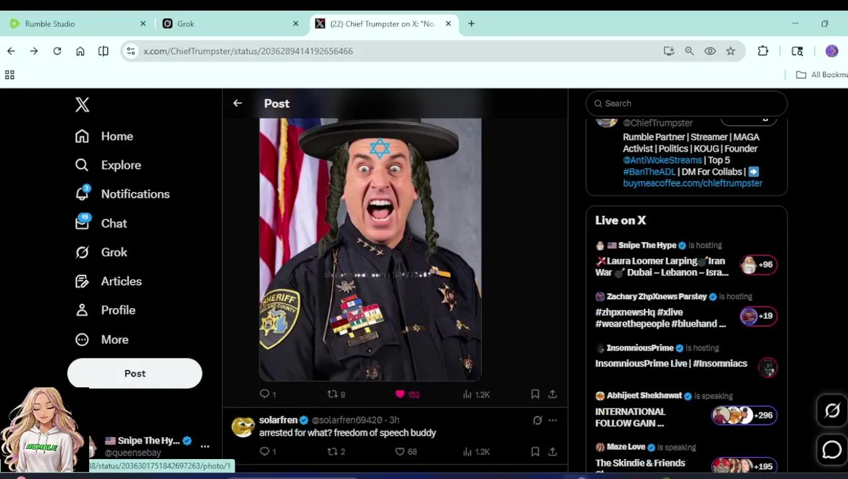This screenshot has height=479, width=848.
Task: Switch to the Rumble Studio browser tab
Action: [x=50, y=24]
